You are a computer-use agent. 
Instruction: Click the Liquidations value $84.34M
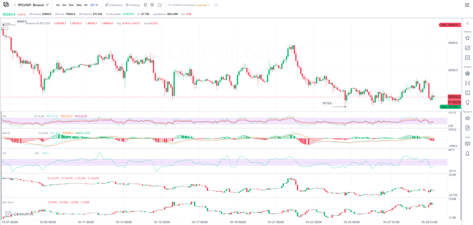pos(173,14)
